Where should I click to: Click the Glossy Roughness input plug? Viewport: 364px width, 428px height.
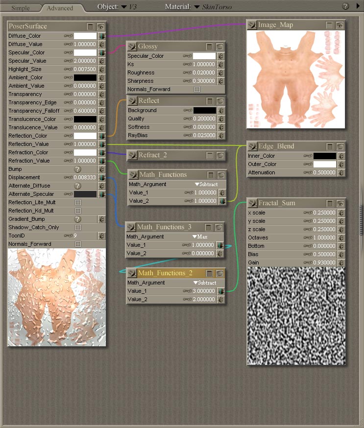220,73
